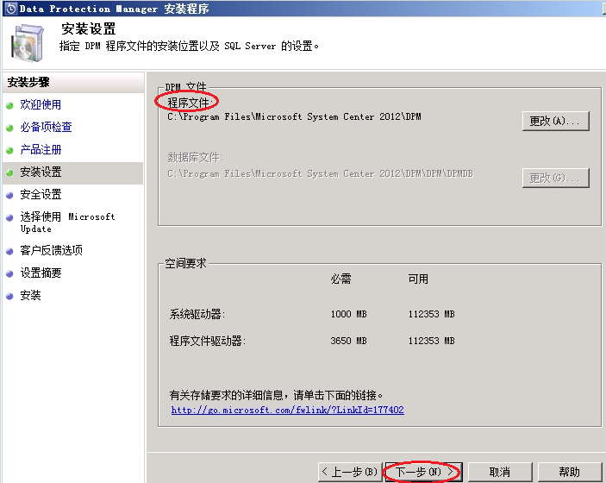This screenshot has width=606, height=483.
Task: Select the 安装设置 step
Action: point(41,172)
